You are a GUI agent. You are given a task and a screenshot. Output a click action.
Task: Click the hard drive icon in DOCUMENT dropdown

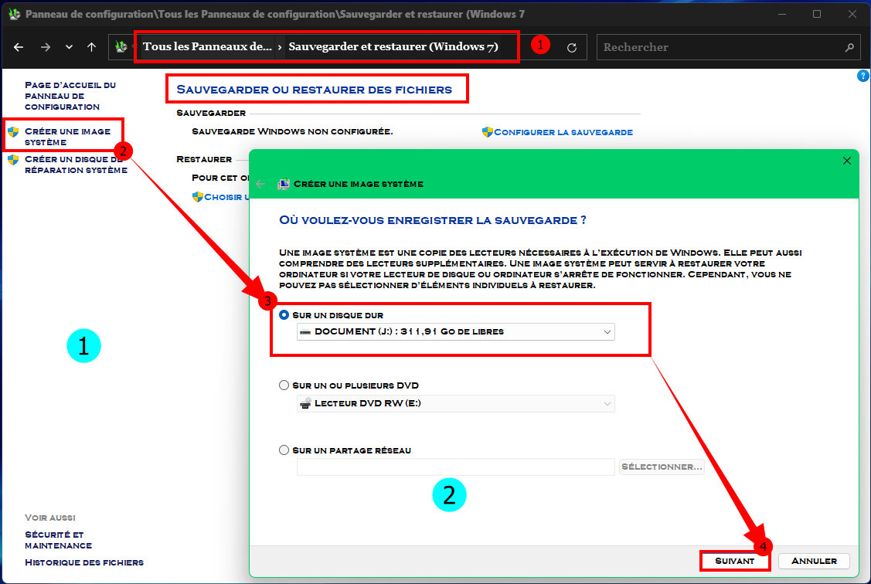tap(305, 332)
